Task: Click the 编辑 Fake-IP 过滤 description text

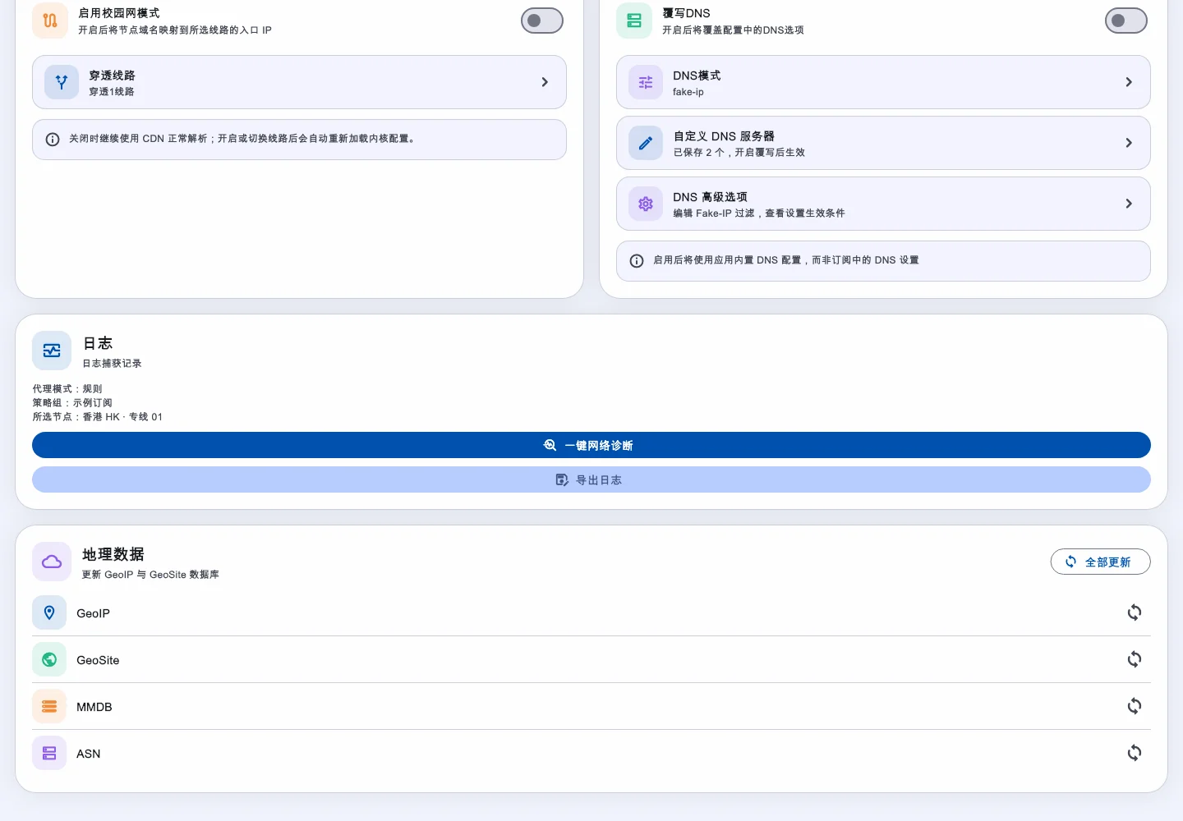Action: click(759, 213)
